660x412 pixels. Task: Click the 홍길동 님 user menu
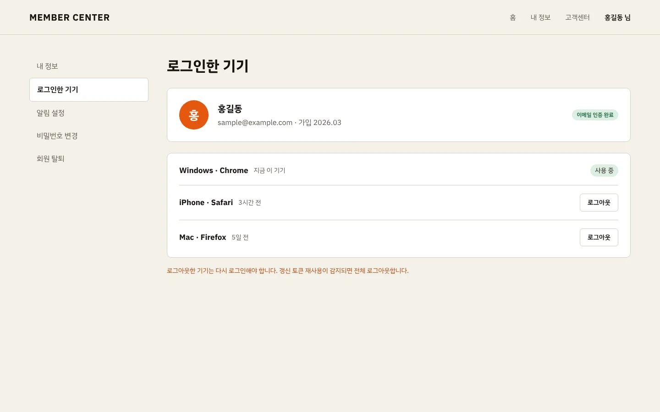point(617,17)
